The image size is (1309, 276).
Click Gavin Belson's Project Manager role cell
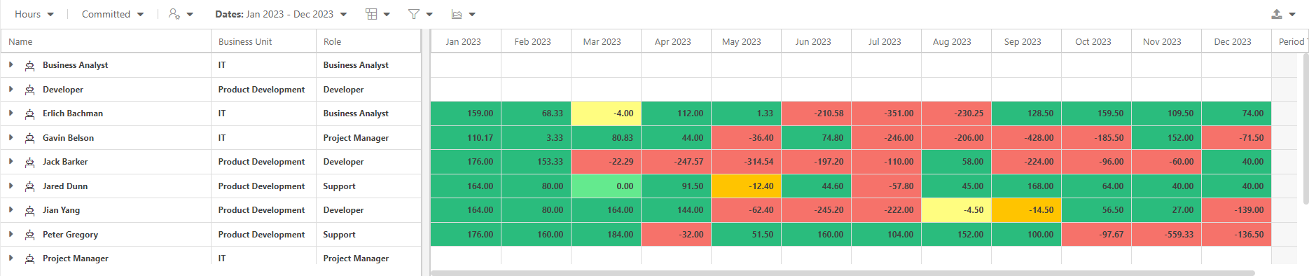(368, 138)
